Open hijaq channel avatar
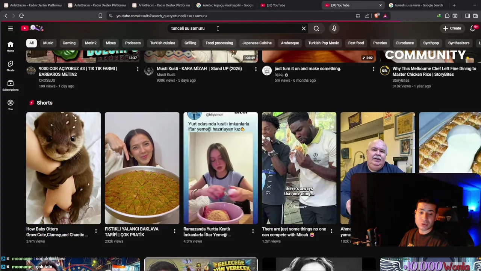 pos(267,71)
